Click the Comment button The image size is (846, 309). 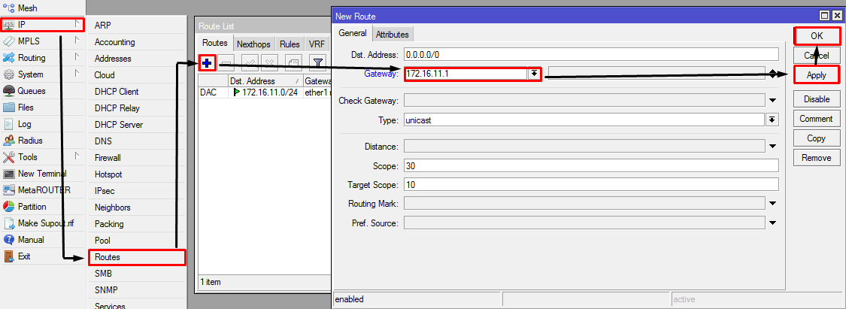point(817,119)
